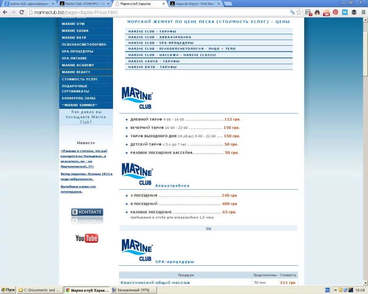Click the extension icon with red 1 badge
The image size is (368, 294).
308,13
